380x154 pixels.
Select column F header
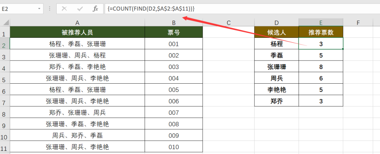[358, 23]
